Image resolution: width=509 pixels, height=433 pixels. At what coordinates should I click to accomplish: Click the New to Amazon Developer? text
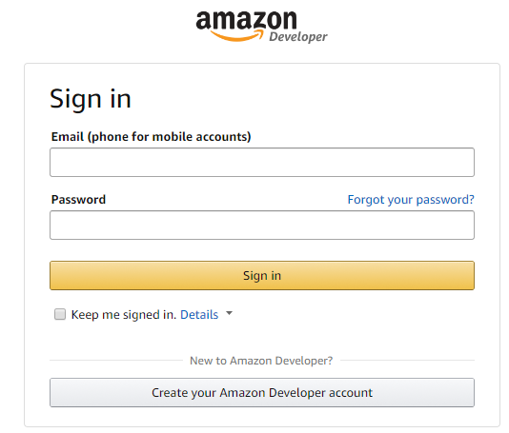(x=261, y=361)
